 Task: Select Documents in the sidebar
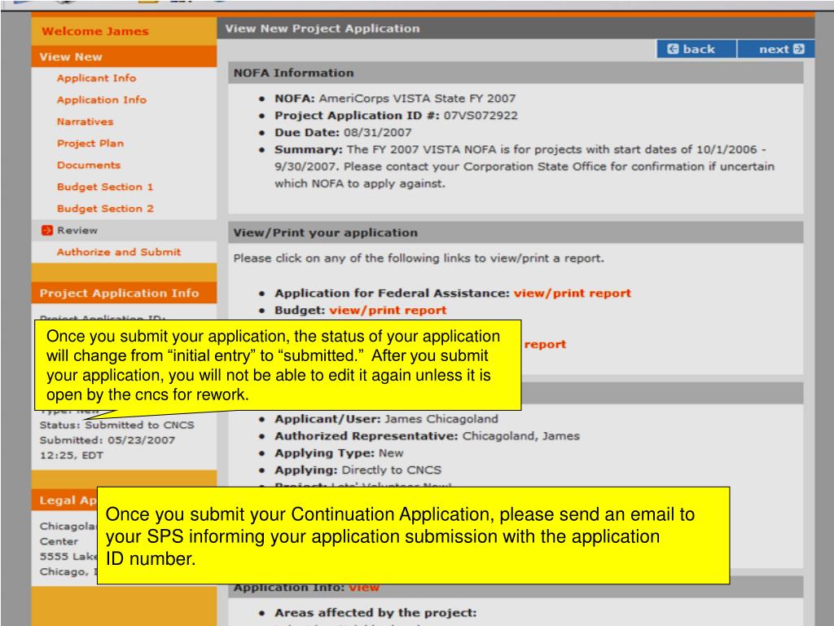[x=89, y=165]
